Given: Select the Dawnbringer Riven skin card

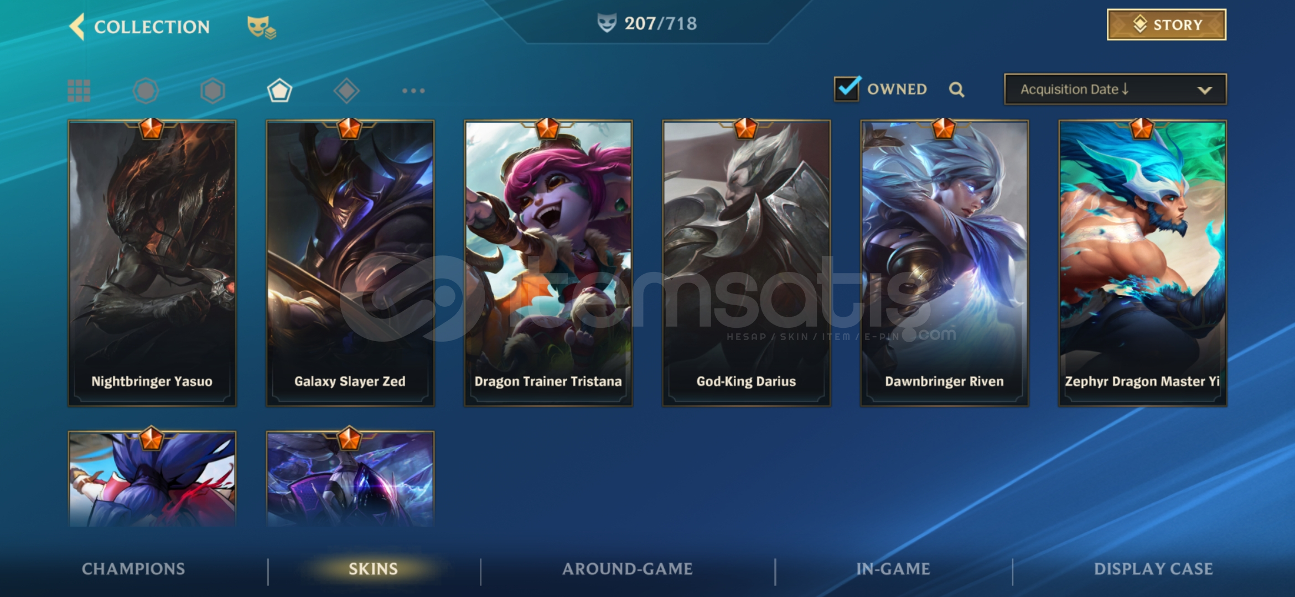Looking at the screenshot, I should pyautogui.click(x=945, y=263).
